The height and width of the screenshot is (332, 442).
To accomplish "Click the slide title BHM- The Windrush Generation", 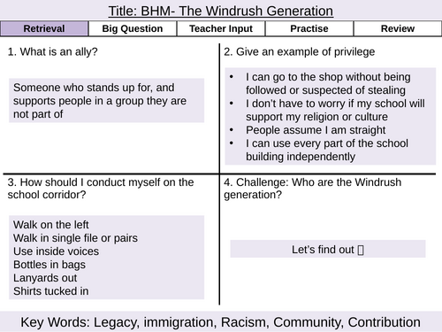I will click(221, 12).
